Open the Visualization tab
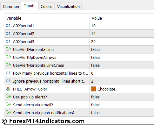The width and height of the screenshot is (154, 125). (68, 7)
